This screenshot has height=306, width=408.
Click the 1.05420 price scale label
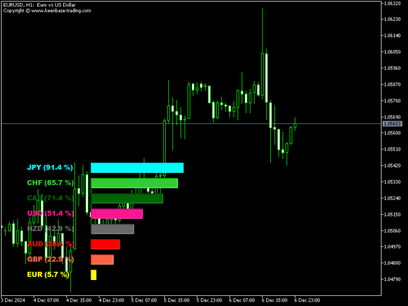point(393,166)
